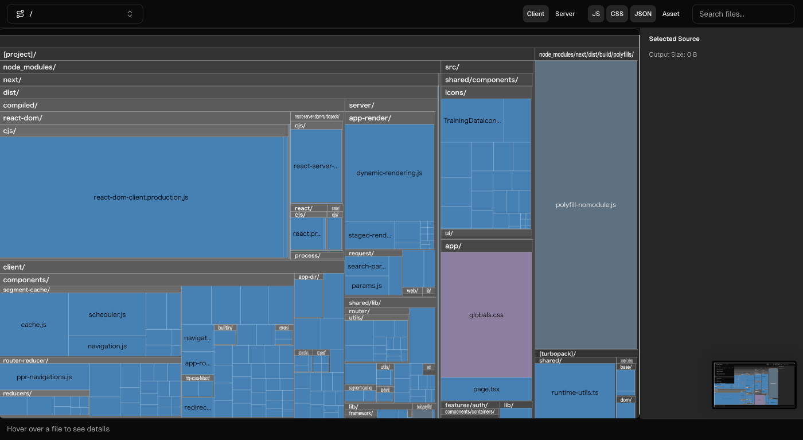The image size is (803, 440).
Task: Click the globals.css block
Action: pos(486,315)
